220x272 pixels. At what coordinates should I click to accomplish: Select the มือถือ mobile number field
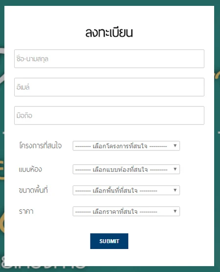(109, 116)
